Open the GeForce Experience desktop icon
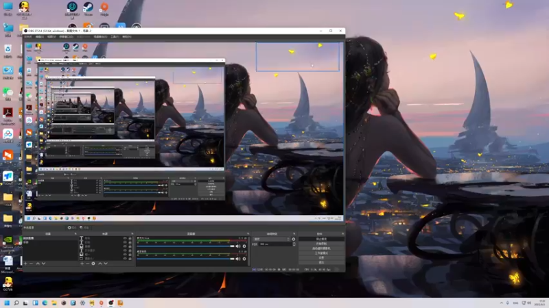The height and width of the screenshot is (308, 549). pyautogui.click(x=8, y=244)
